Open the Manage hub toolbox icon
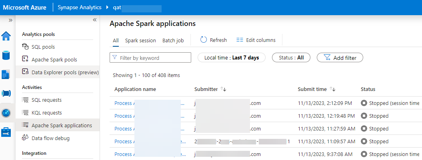Viewport: 422px width, 160px height. pos(6,132)
